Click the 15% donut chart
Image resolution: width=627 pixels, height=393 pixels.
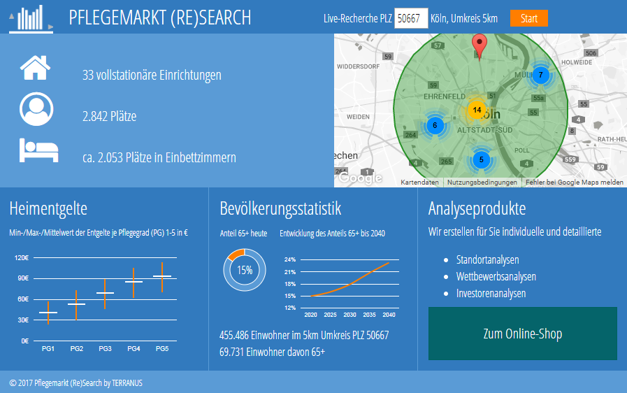coord(245,270)
